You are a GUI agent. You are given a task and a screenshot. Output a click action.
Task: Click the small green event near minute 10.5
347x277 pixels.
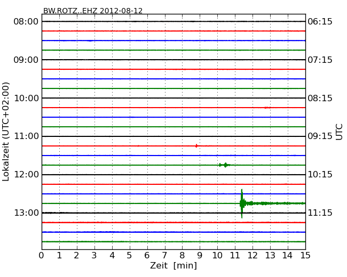pos(225,165)
